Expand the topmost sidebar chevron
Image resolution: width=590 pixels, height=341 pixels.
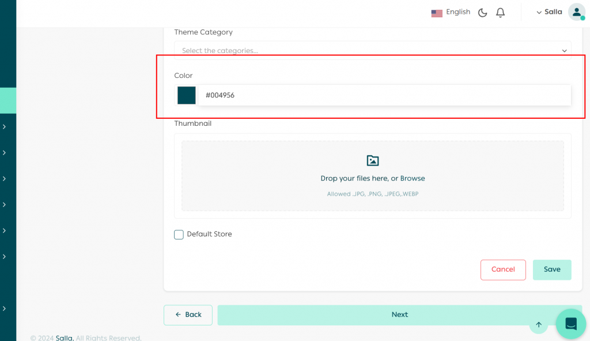coord(5,127)
